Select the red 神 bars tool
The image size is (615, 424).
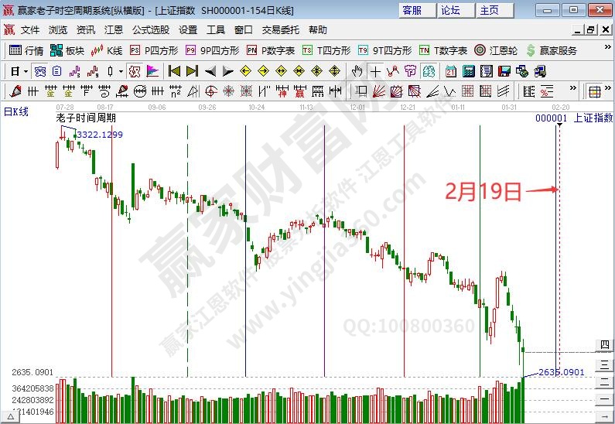282,92
